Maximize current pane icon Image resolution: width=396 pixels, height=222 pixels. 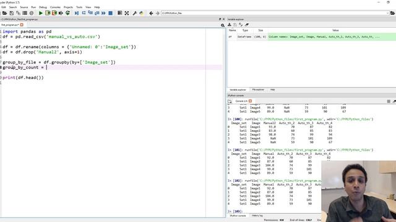click(119, 13)
